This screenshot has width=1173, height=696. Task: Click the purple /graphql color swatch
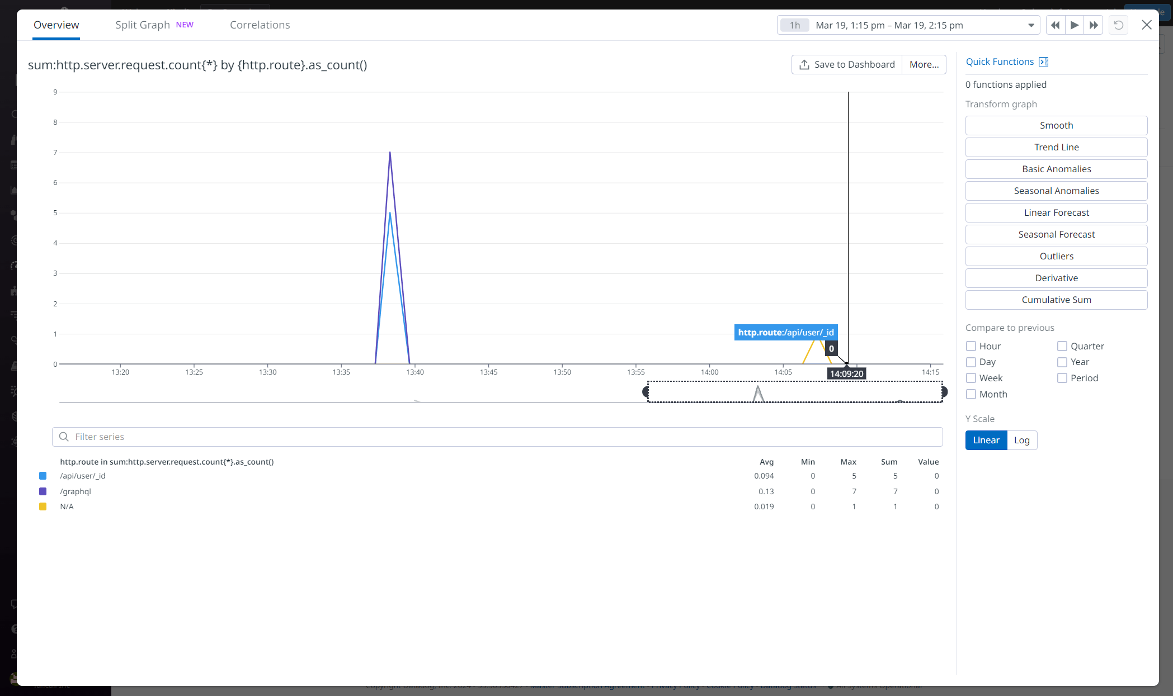[43, 491]
